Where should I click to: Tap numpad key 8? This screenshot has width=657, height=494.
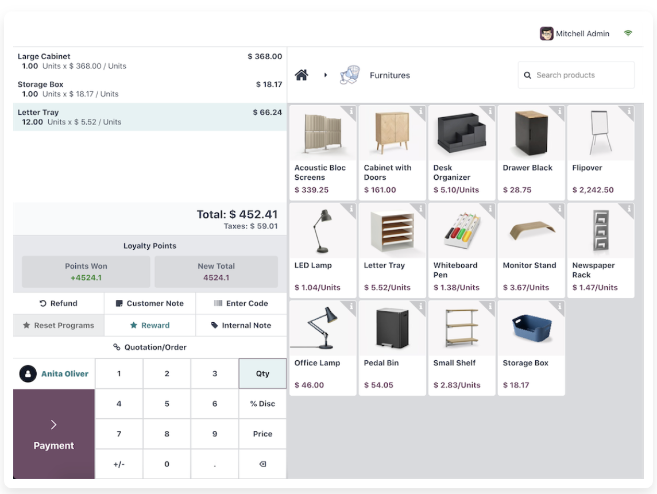pyautogui.click(x=167, y=434)
